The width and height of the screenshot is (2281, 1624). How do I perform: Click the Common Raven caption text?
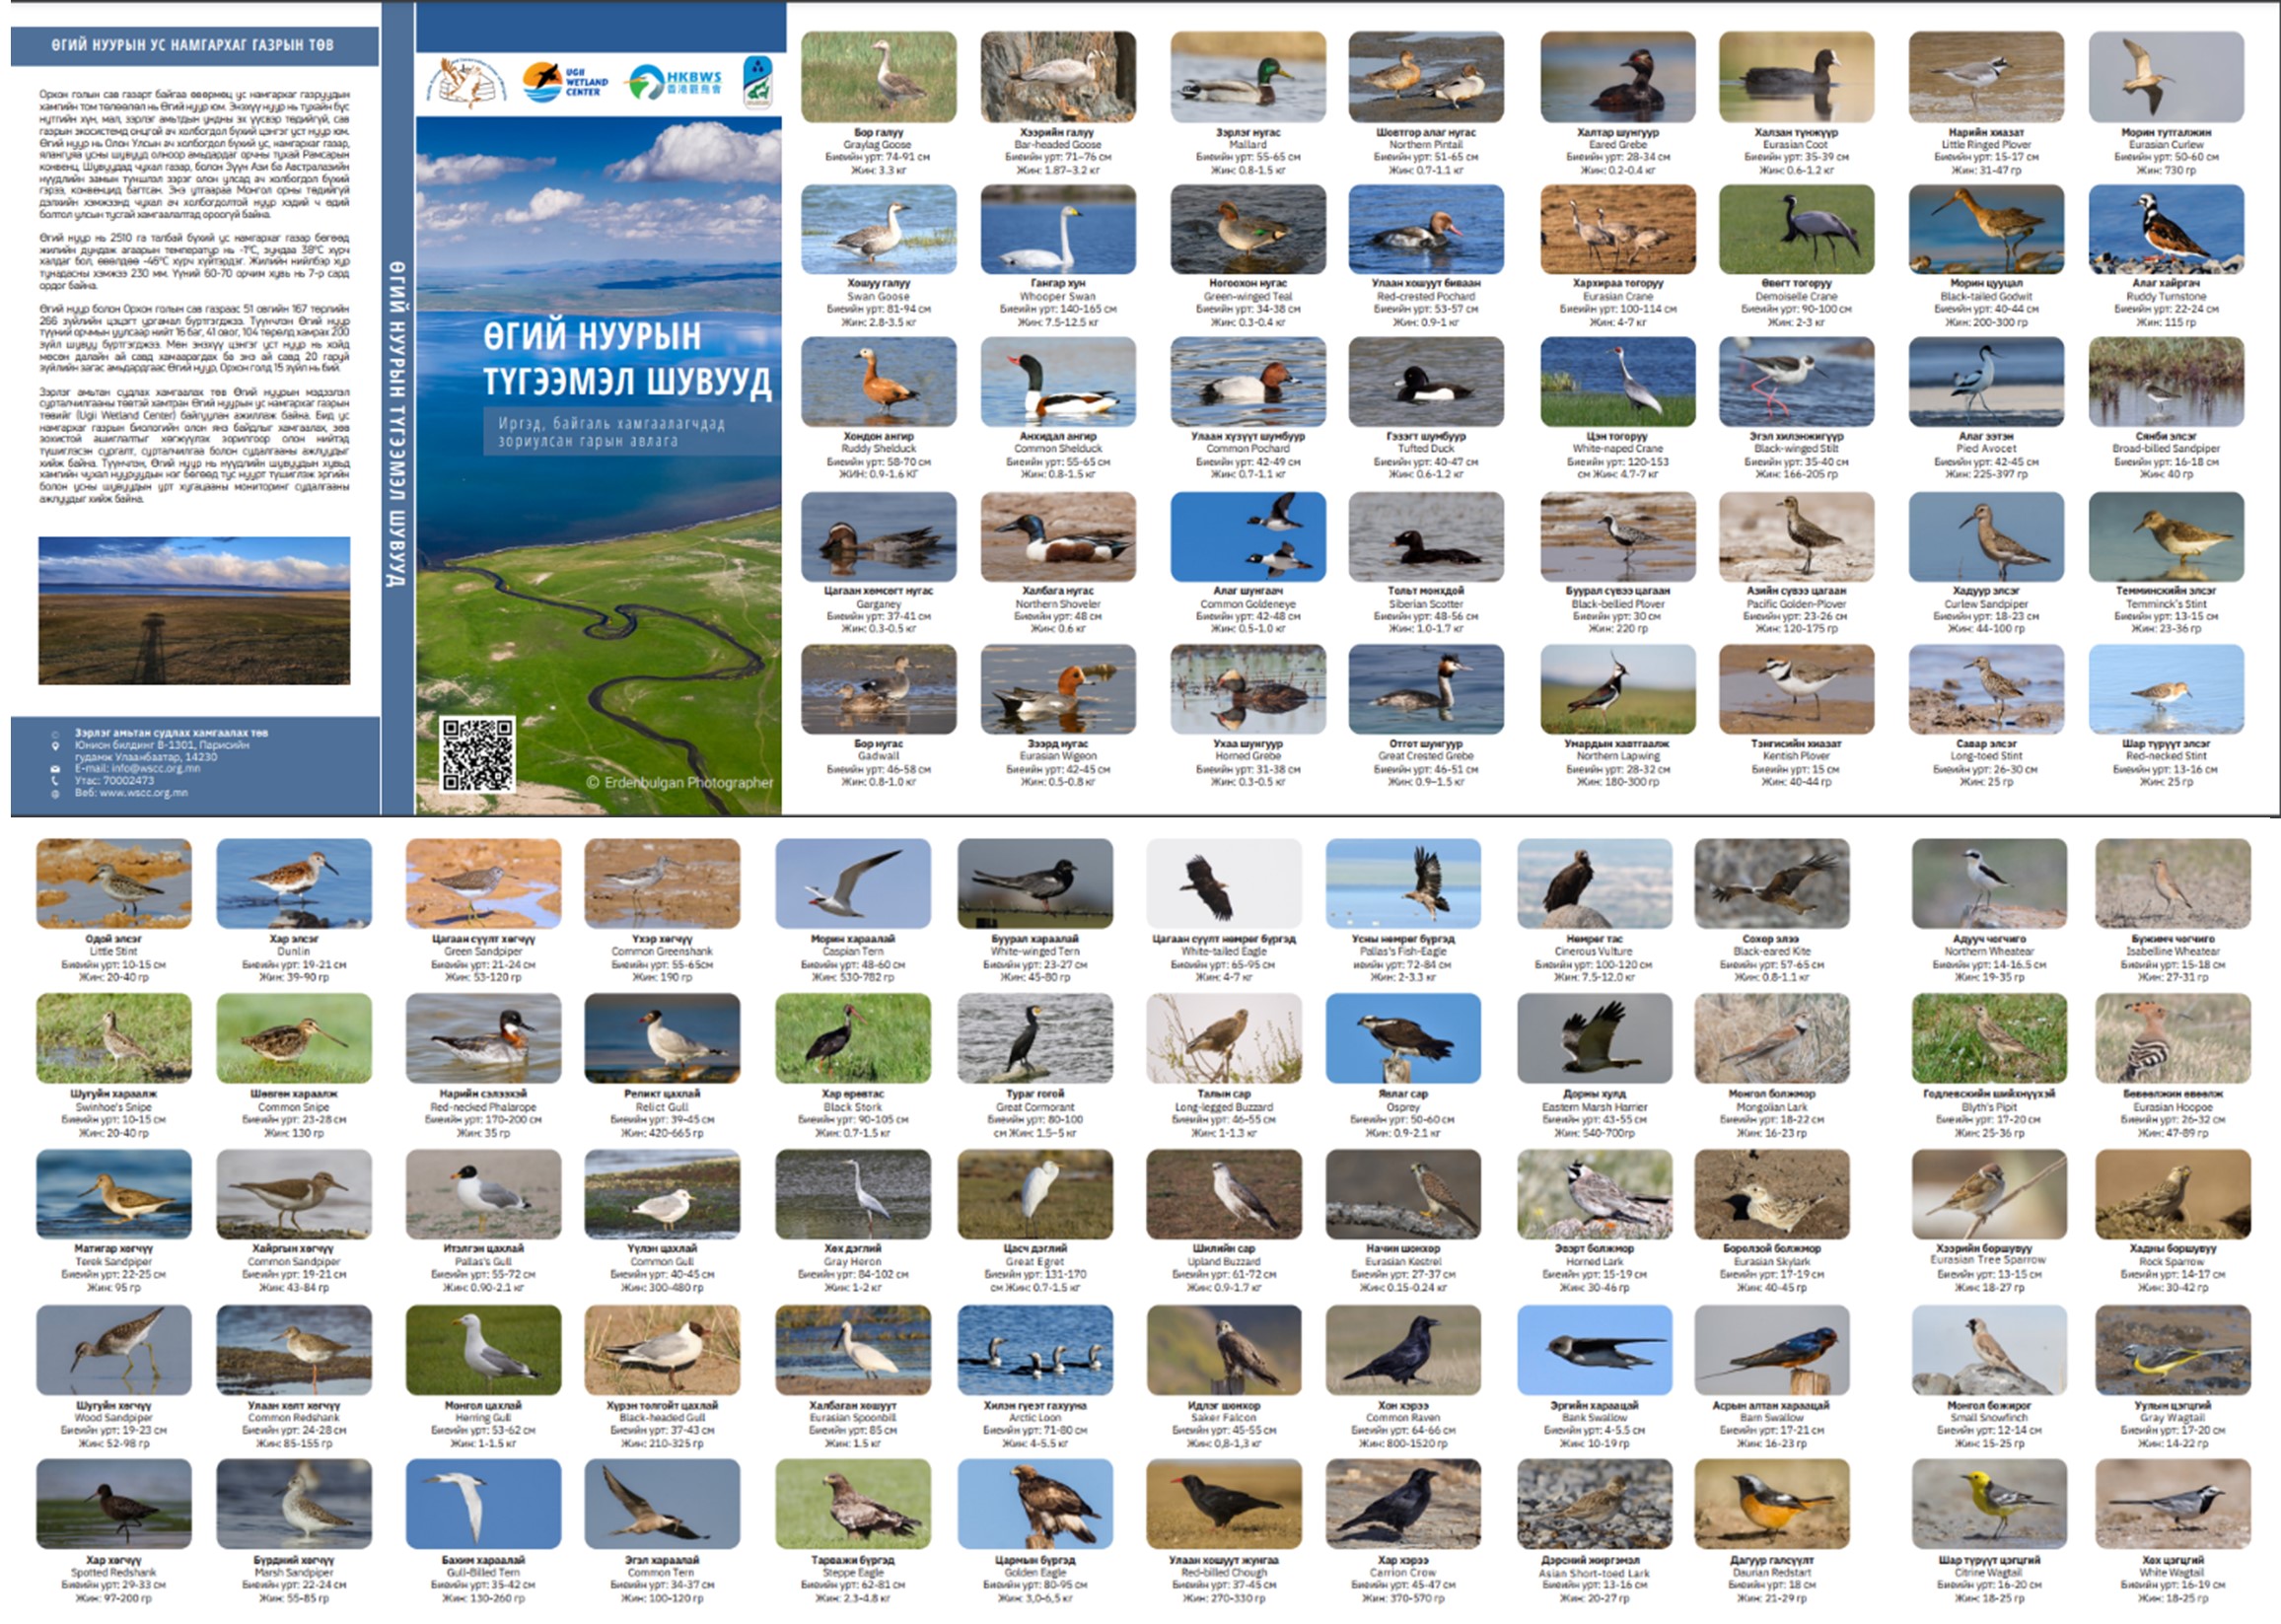1403,1418
